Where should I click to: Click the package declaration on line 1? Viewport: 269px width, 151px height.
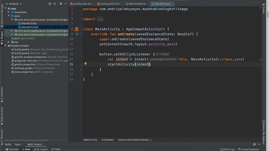tap(135, 9)
